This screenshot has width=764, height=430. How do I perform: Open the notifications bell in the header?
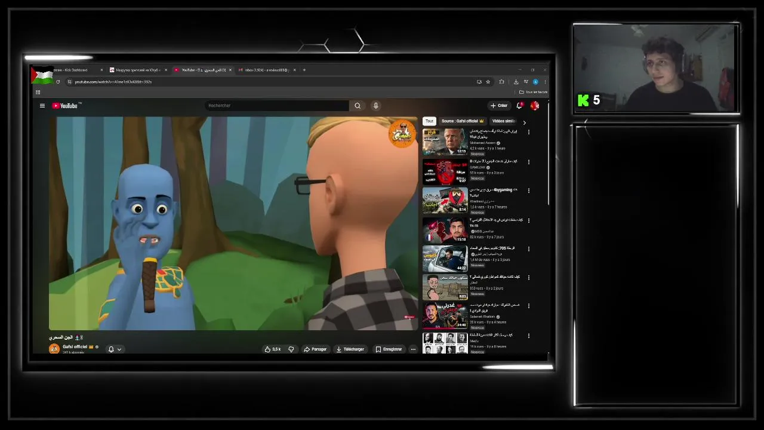point(520,106)
